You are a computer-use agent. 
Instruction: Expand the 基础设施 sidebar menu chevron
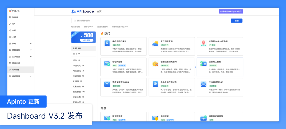[31, 50]
